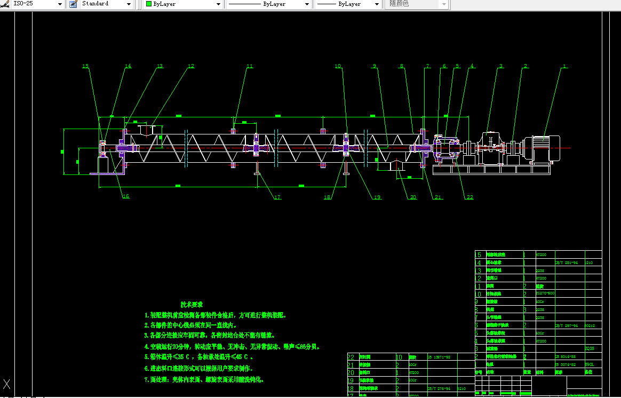621x398 pixels.
Task: Select balloon label 22 below the drawing
Action: (x=469, y=197)
